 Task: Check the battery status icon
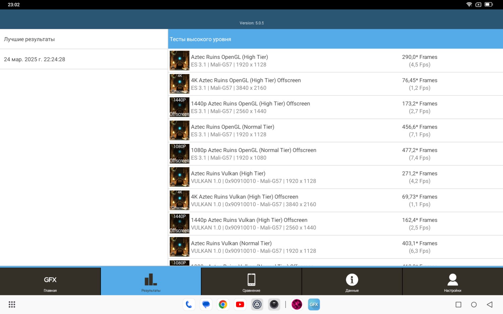point(489,4)
